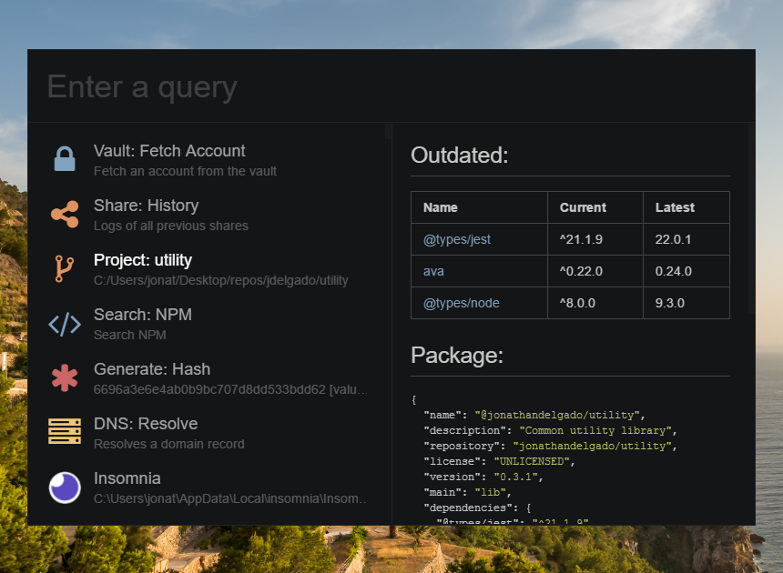The width and height of the screenshot is (783, 573).
Task: Click the hash value "6696a3e6e4ab0b9bc707d8dd533bdd62"
Action: click(x=209, y=389)
